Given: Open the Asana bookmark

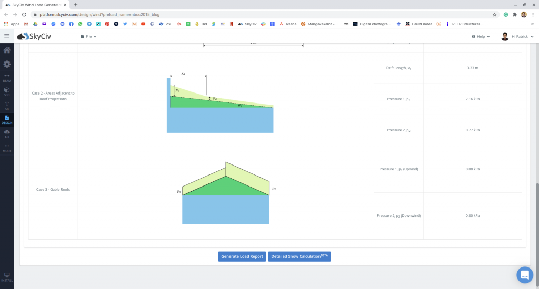Looking at the screenshot, I should click(287, 24).
